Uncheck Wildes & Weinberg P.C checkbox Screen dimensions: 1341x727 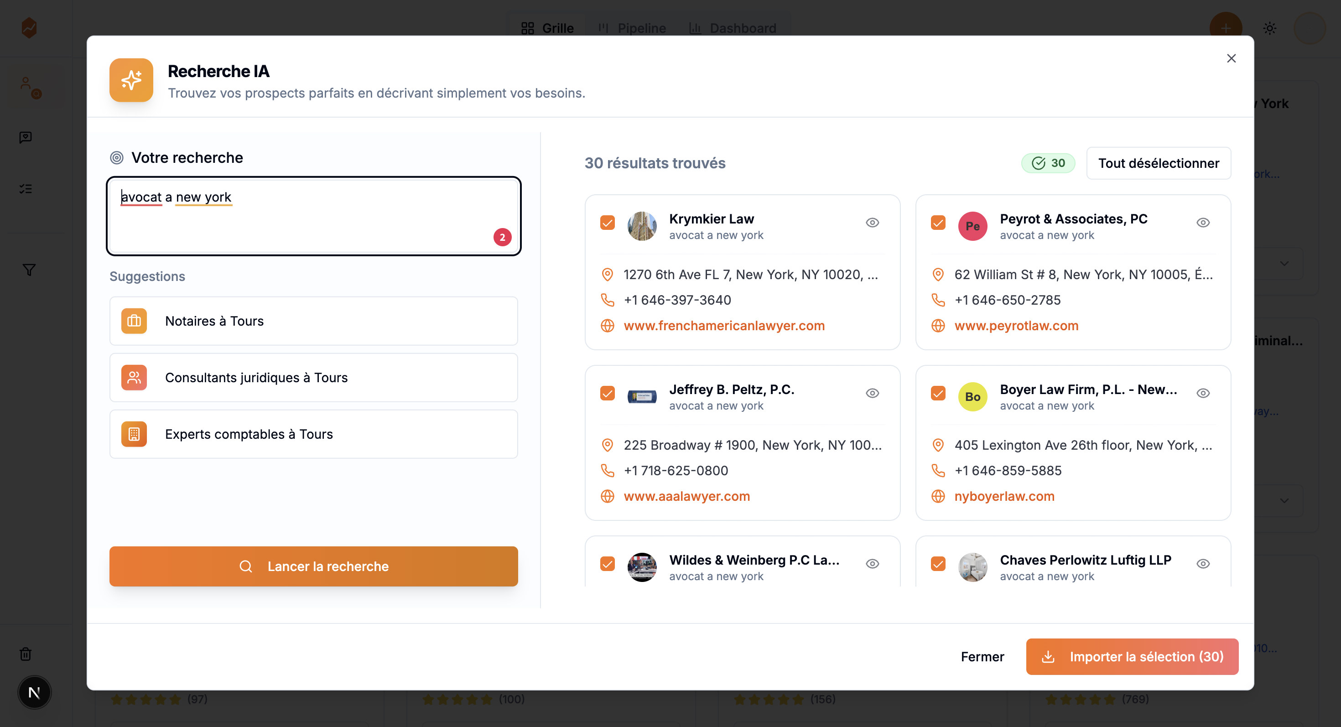click(x=607, y=564)
